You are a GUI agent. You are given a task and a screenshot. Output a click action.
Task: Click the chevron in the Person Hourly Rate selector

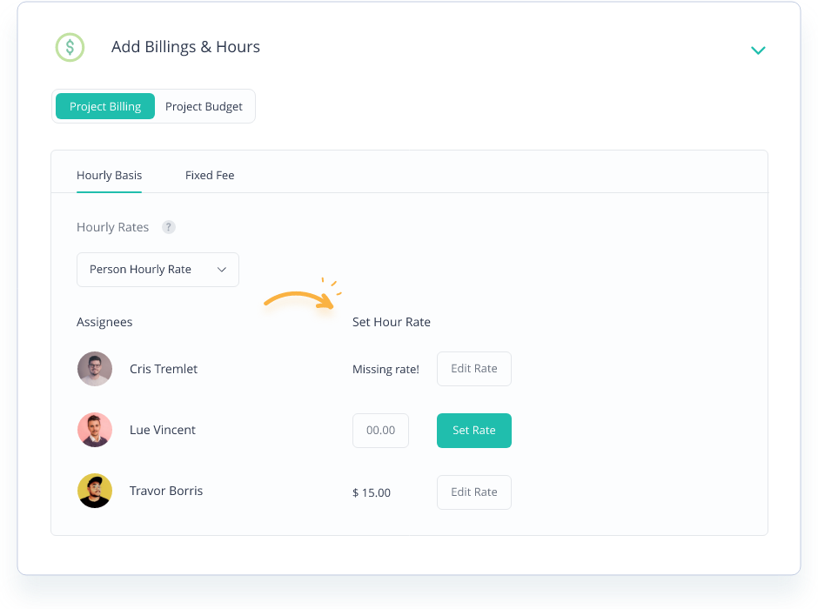[222, 270]
